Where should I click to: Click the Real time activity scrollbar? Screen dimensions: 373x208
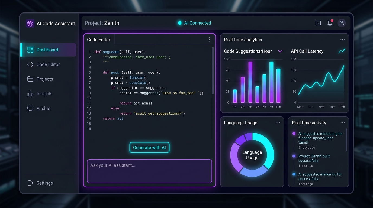[x=346, y=139]
